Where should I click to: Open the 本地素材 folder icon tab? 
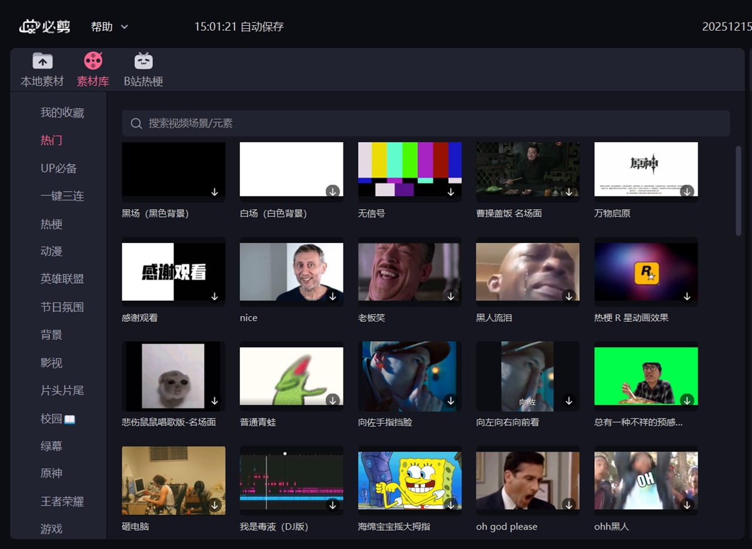(43, 61)
